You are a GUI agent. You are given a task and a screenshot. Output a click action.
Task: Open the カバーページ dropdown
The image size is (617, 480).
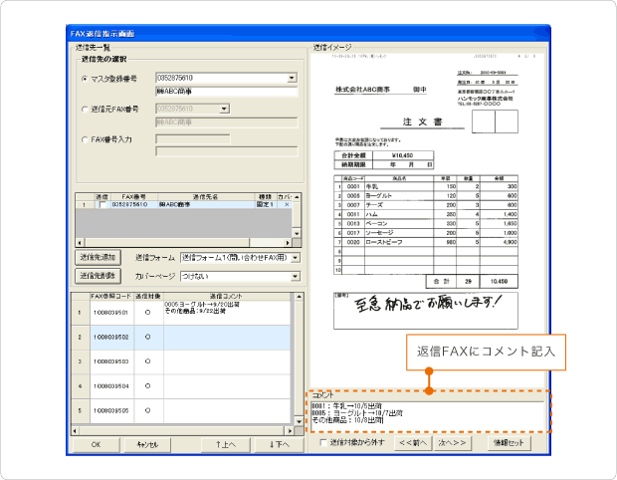pos(296,277)
